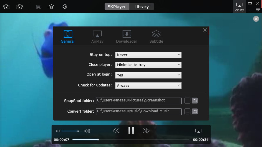
Task: Click the SnapShot folder path field
Action: tap(139, 101)
